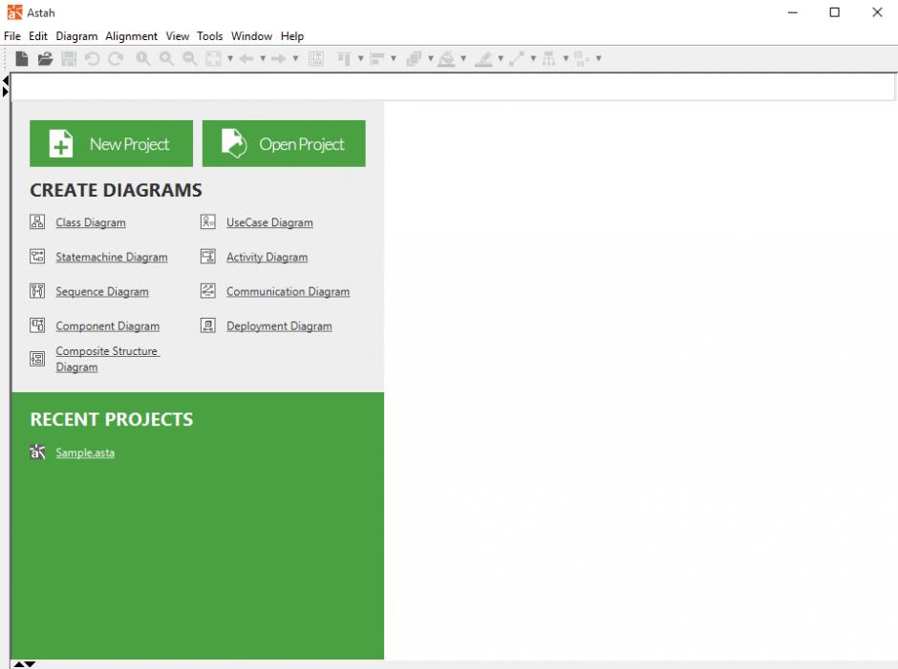Create a UseCase Diagram via link

(x=269, y=222)
